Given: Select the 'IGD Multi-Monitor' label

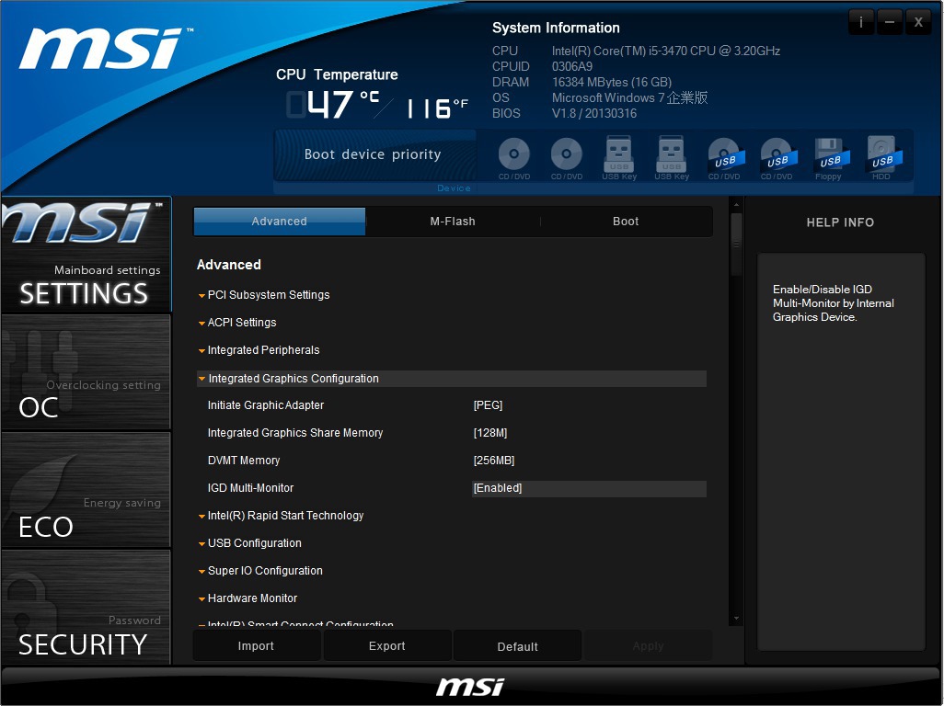Looking at the screenshot, I should click(x=250, y=488).
